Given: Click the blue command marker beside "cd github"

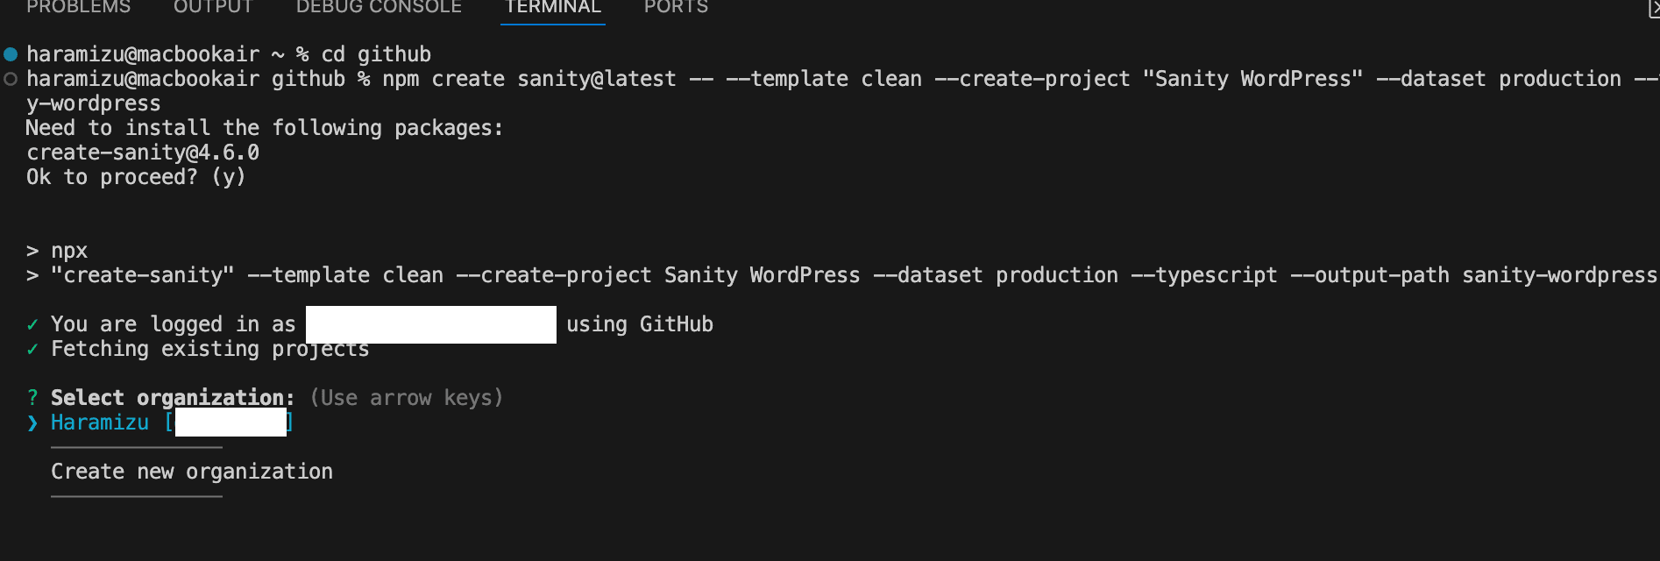Looking at the screenshot, I should click(x=11, y=54).
